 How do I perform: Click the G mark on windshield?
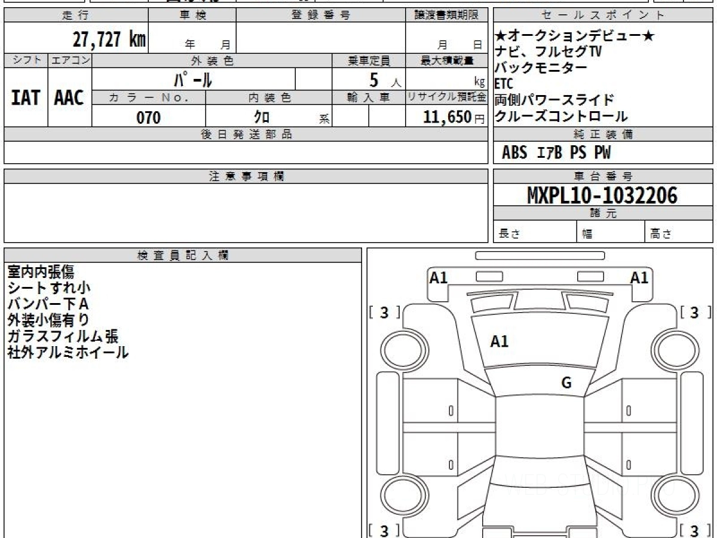click(566, 383)
